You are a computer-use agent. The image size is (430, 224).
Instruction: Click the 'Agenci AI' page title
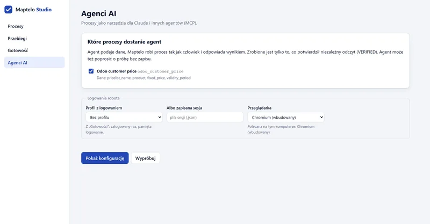(x=99, y=13)
